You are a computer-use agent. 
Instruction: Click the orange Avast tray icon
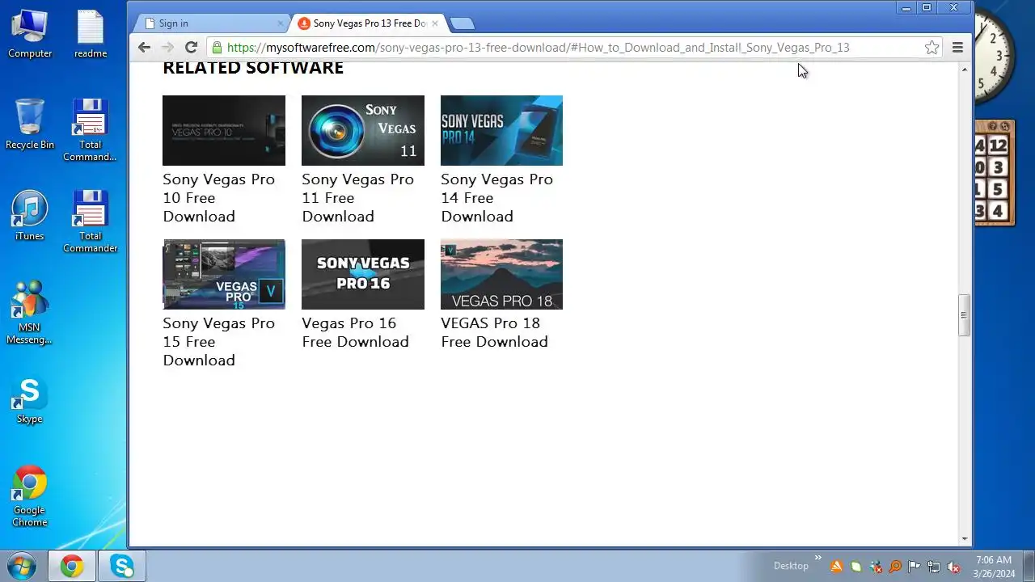click(x=837, y=567)
